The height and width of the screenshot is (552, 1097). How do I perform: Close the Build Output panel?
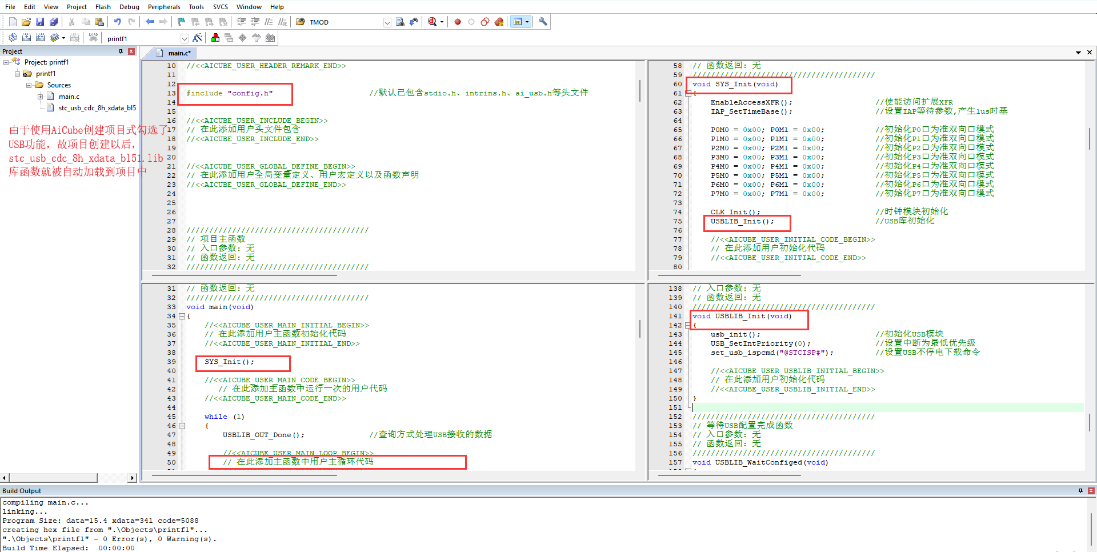pos(1091,491)
